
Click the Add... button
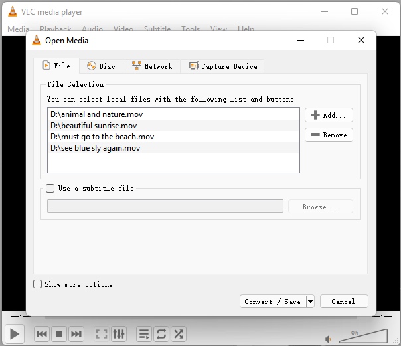click(x=329, y=115)
